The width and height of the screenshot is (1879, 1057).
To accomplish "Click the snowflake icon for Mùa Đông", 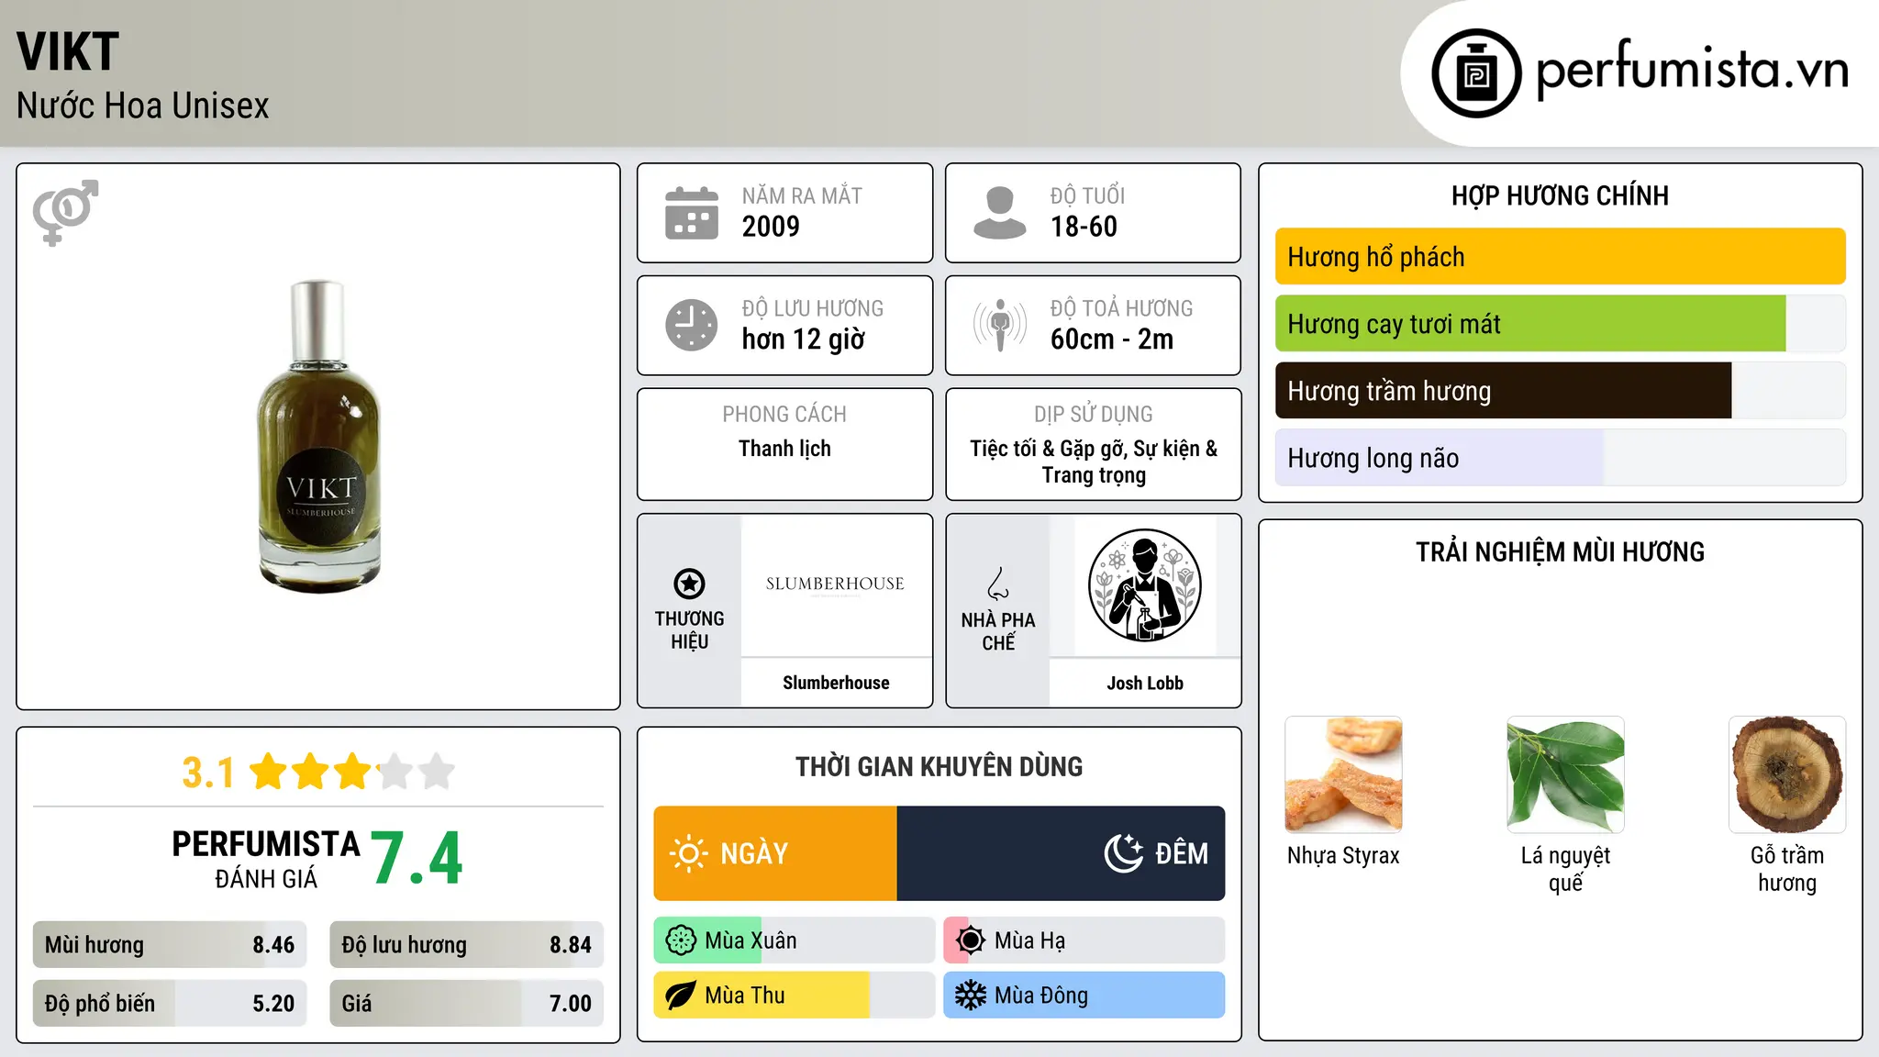I will coord(971,996).
